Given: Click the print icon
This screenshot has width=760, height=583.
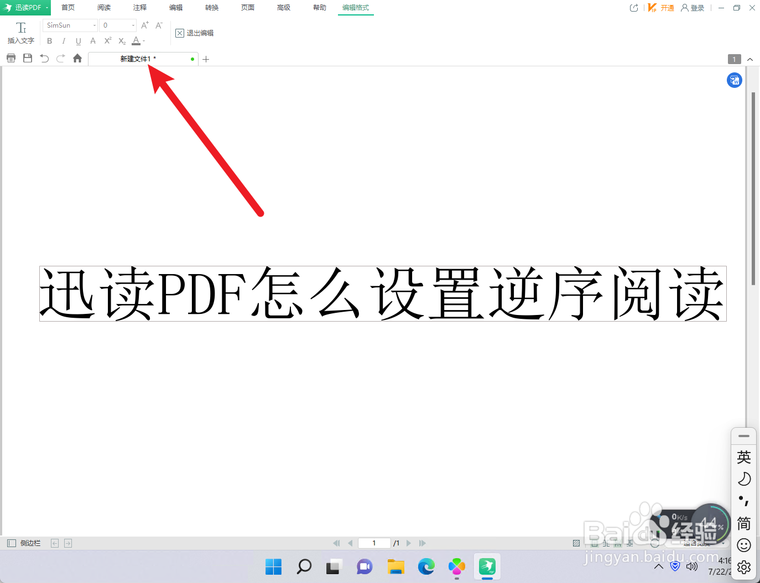Looking at the screenshot, I should point(11,58).
